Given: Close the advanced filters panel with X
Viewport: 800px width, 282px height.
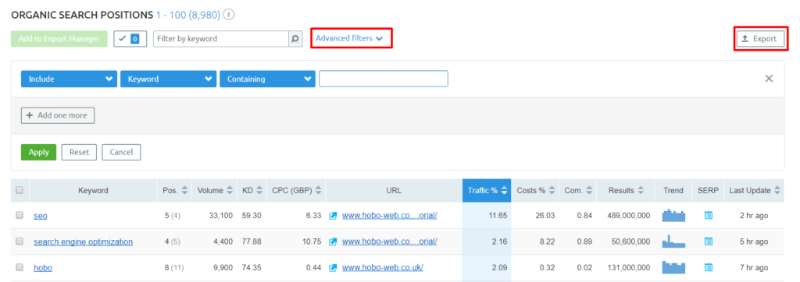Looking at the screenshot, I should 769,79.
